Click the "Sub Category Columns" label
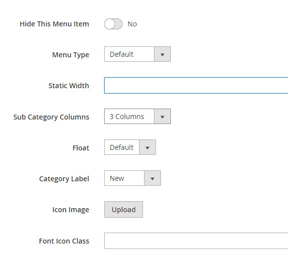This screenshot has width=288, height=258. pyautogui.click(x=51, y=117)
